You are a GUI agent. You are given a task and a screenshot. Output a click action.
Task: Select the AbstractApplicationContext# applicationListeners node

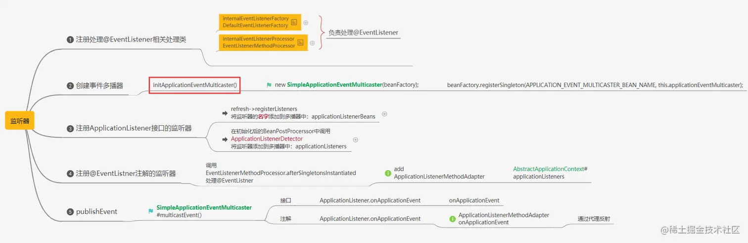pos(550,173)
